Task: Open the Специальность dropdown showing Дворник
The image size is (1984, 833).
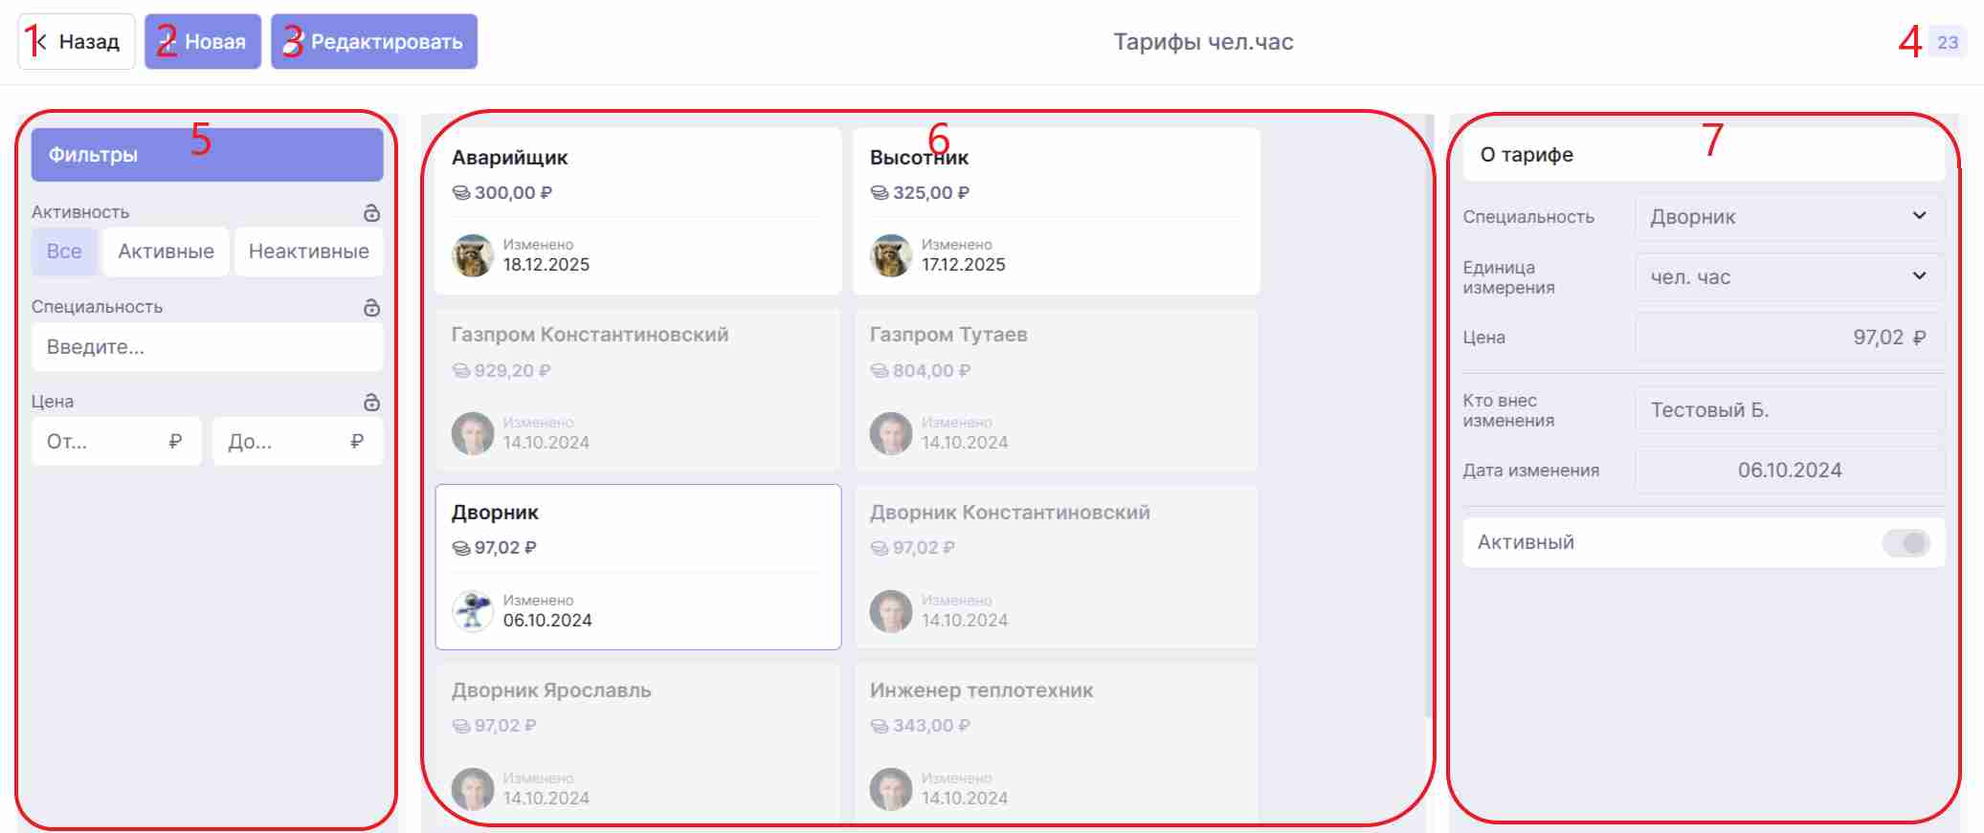Action: click(1790, 217)
